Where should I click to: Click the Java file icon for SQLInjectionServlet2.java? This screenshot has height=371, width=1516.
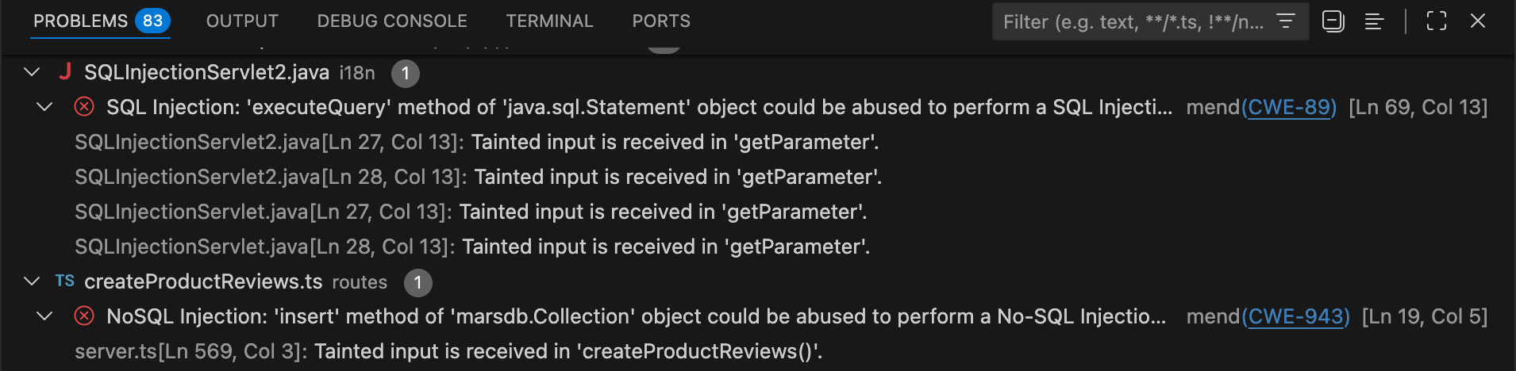point(65,72)
